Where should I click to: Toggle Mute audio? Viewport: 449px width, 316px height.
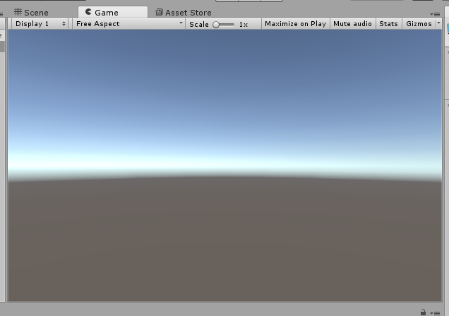[352, 24]
